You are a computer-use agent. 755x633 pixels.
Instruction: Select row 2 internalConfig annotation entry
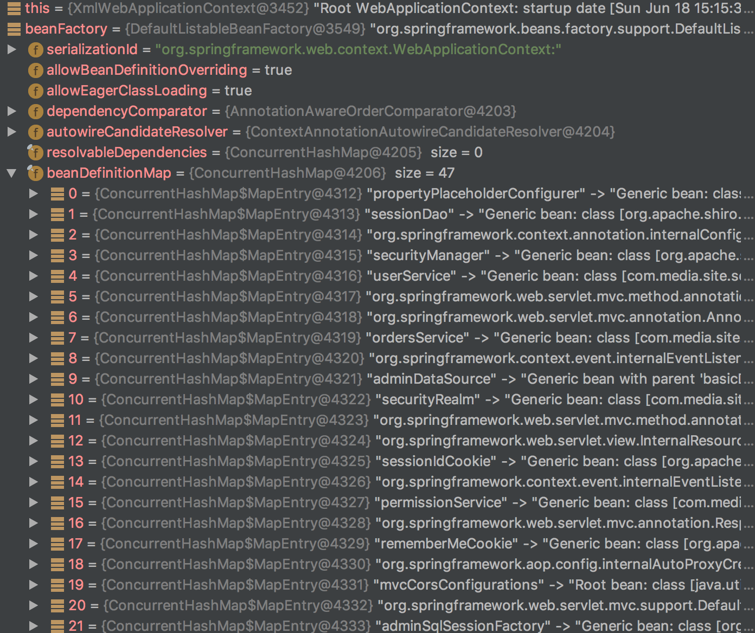(378, 235)
